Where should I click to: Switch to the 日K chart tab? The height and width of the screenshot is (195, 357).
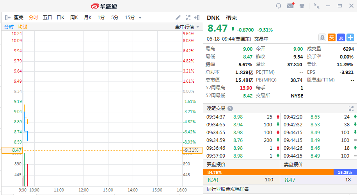60,18
